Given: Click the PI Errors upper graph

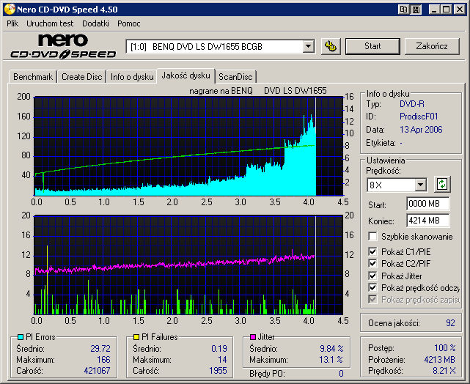Looking at the screenshot, I should [188, 146].
